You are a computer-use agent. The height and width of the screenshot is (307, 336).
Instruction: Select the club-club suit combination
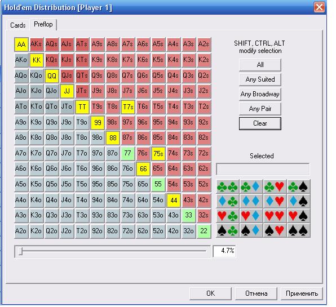[x=228, y=186]
